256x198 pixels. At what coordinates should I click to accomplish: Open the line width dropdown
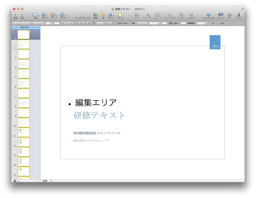click(x=155, y=23)
